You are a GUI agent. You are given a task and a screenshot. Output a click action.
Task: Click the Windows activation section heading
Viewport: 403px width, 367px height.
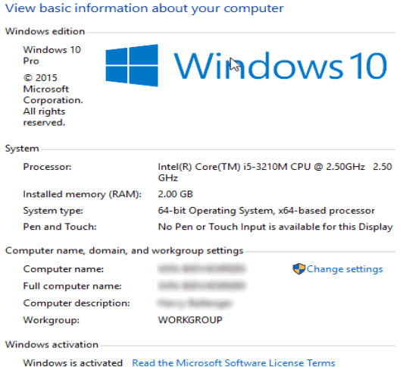pyautogui.click(x=52, y=344)
